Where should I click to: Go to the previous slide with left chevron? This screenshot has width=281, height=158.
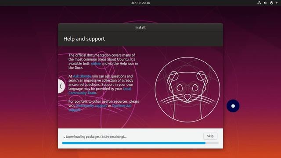61,86
